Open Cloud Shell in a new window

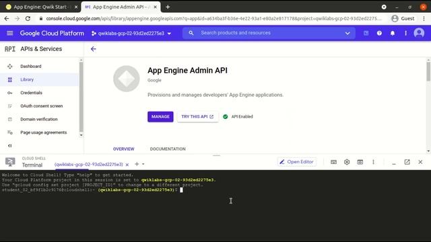coord(407,162)
